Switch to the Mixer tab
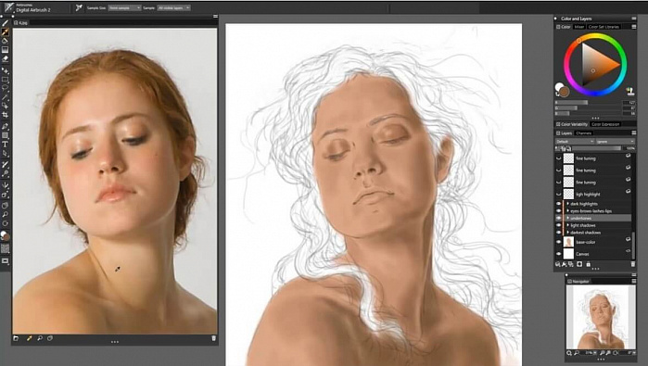This screenshot has width=648, height=366. point(579,27)
